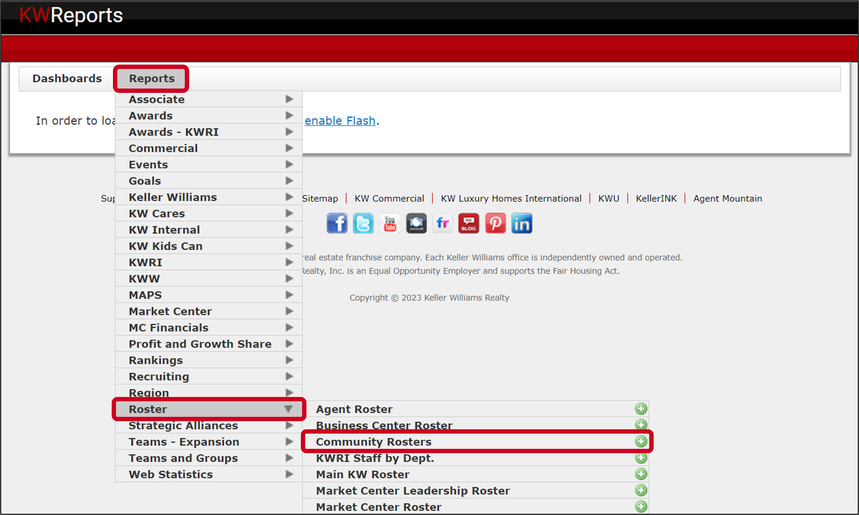Collapse the Roster submenu arrow
Viewport: 859px width, 515px height.
pos(288,409)
